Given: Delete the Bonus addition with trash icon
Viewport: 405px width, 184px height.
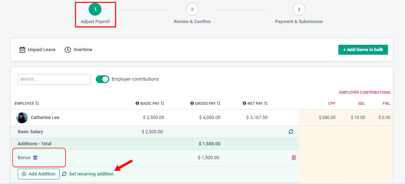Looking at the screenshot, I should click(294, 158).
